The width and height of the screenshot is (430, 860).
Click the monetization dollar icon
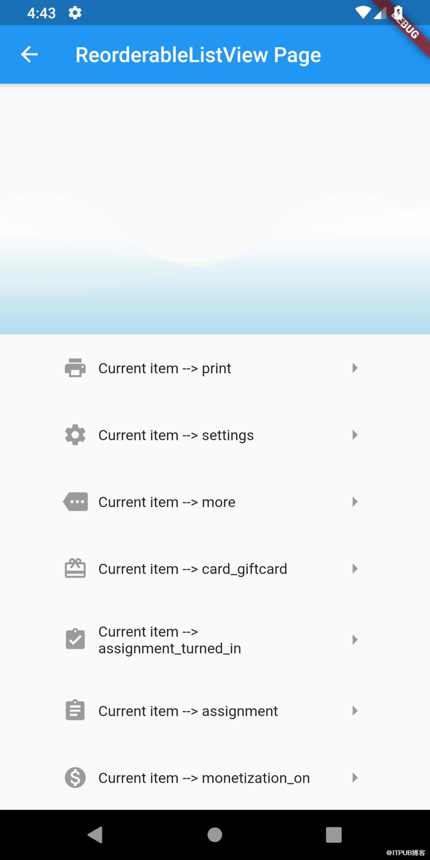[x=75, y=777]
